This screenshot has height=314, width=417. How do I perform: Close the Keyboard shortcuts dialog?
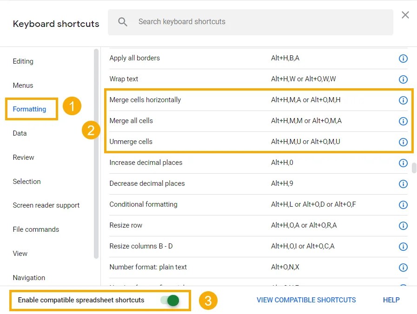[x=405, y=15]
